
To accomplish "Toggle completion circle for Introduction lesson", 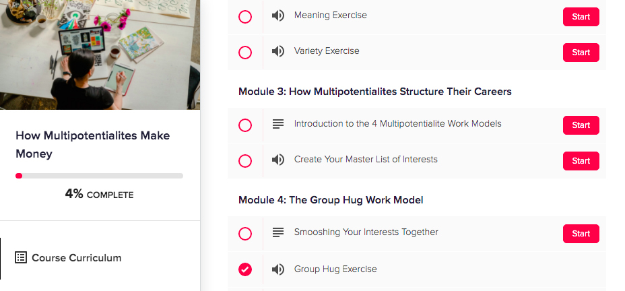I will [245, 125].
